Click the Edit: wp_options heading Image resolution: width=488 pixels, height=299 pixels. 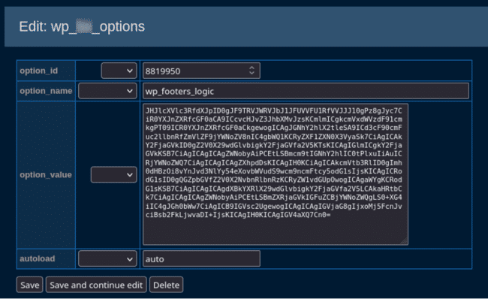[x=82, y=26]
